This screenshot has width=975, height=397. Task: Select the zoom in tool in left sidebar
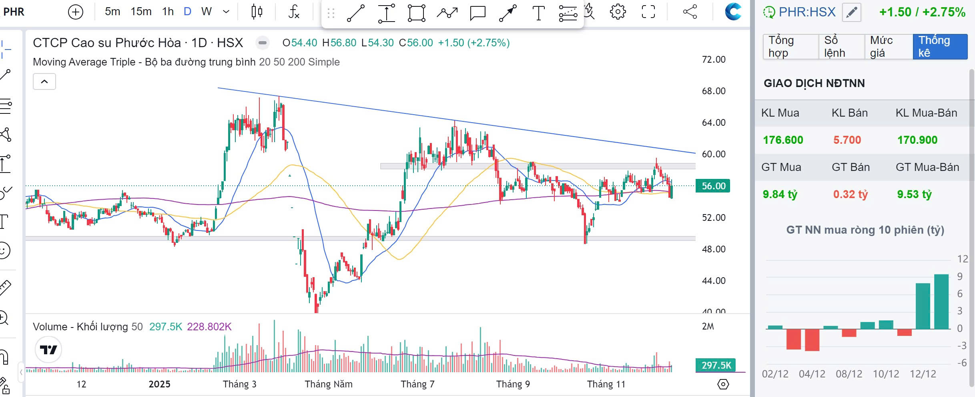(3, 318)
